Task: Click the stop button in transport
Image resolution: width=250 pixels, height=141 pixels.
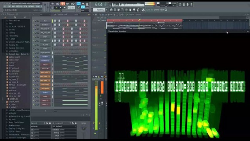Action: pyautogui.click(x=61, y=7)
